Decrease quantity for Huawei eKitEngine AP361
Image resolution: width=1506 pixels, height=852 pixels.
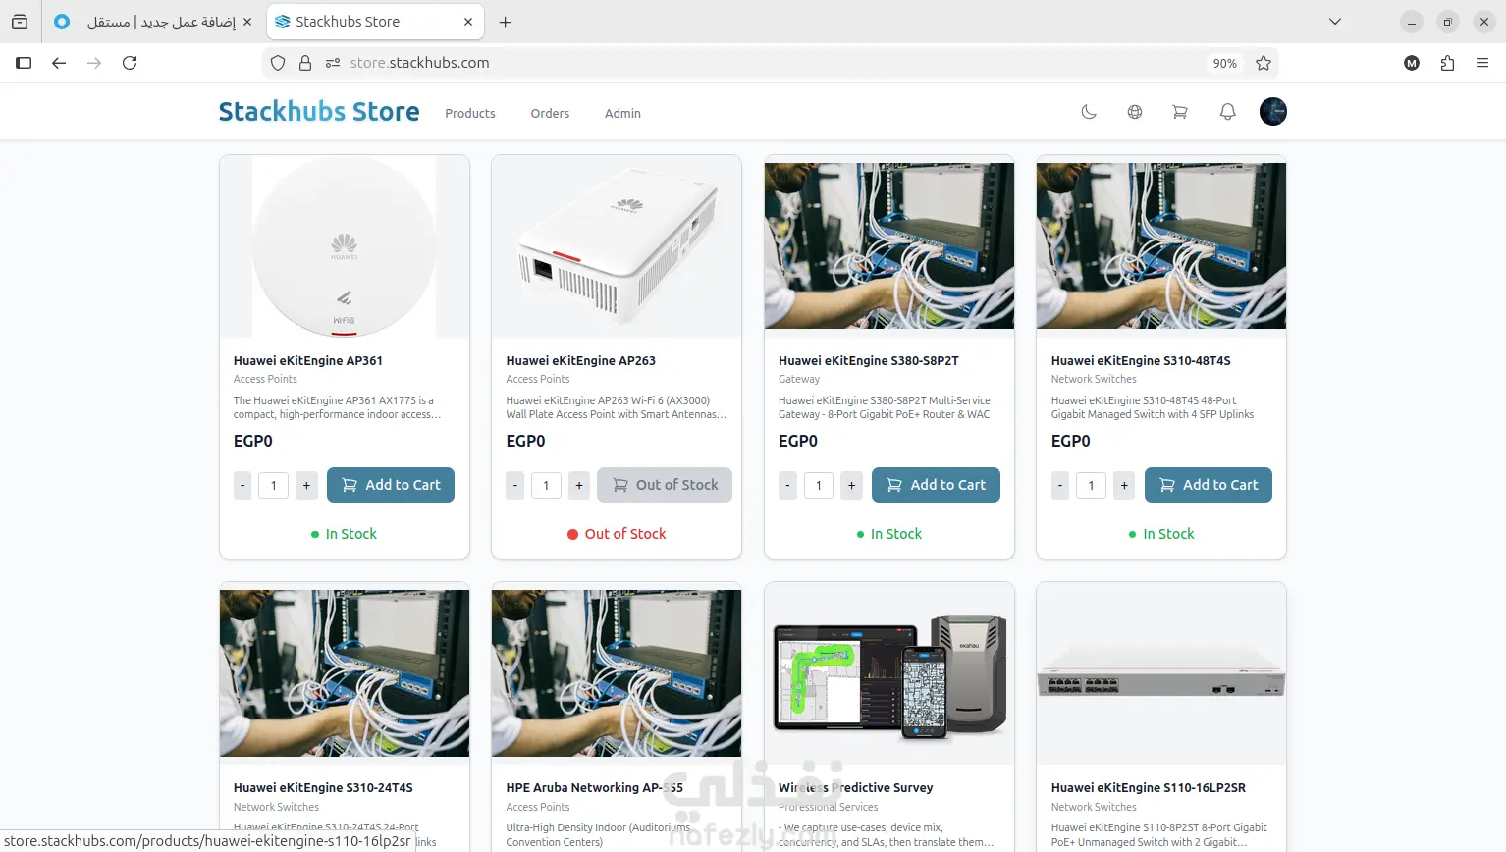click(x=242, y=485)
